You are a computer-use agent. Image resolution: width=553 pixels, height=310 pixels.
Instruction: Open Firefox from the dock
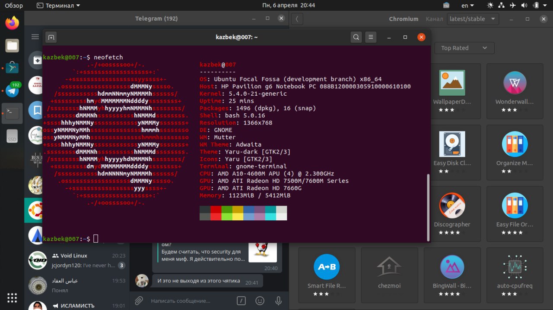coord(12,23)
